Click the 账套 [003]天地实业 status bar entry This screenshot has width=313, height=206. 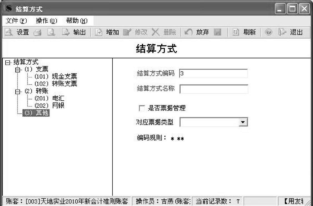point(67,201)
